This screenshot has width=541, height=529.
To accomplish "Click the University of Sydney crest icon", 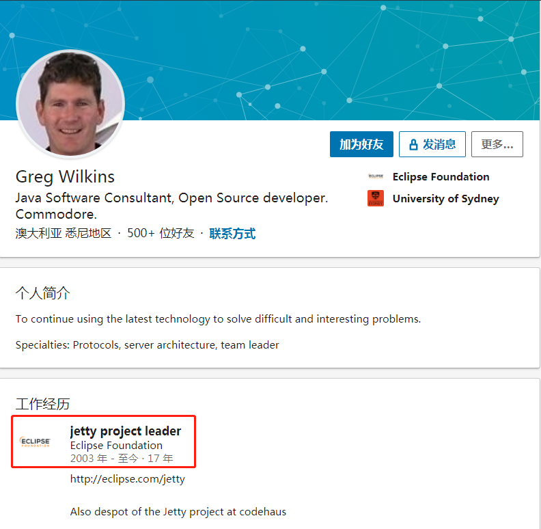I will (x=376, y=198).
